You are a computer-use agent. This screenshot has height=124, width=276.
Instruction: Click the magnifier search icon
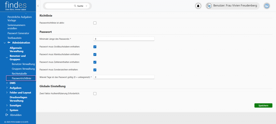[75, 6]
